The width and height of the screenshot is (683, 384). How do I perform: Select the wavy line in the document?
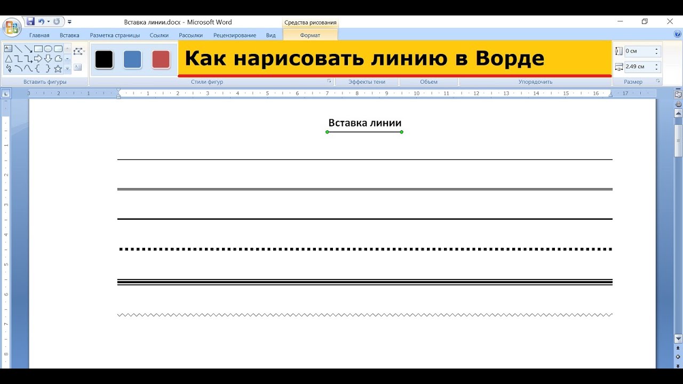pyautogui.click(x=365, y=315)
